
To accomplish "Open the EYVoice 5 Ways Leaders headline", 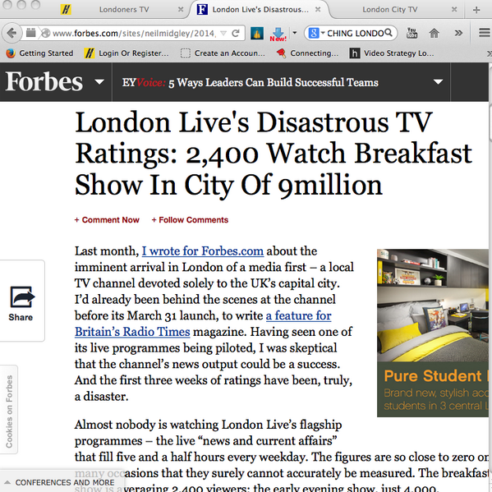I will point(250,82).
